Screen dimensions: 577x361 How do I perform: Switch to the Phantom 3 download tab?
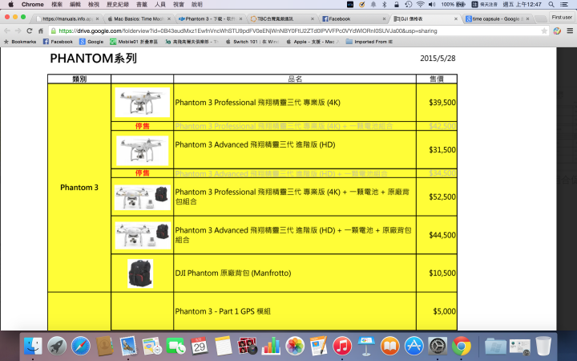[210, 18]
